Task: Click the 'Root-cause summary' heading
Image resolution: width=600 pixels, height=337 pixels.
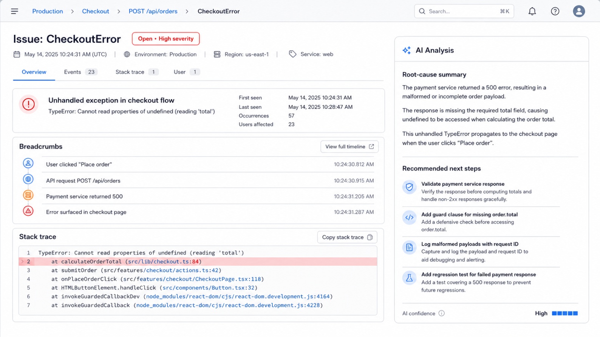Action: point(434,75)
